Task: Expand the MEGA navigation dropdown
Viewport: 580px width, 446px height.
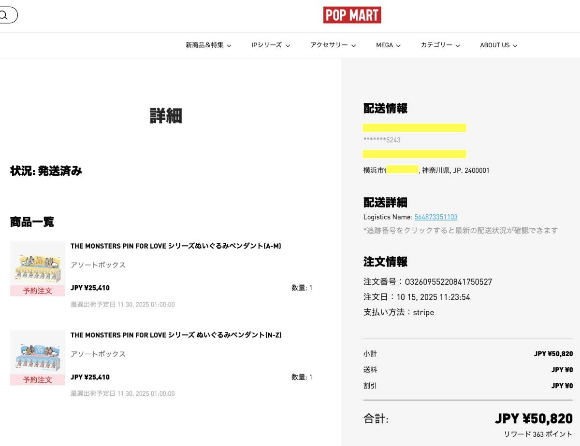Action: [x=388, y=45]
